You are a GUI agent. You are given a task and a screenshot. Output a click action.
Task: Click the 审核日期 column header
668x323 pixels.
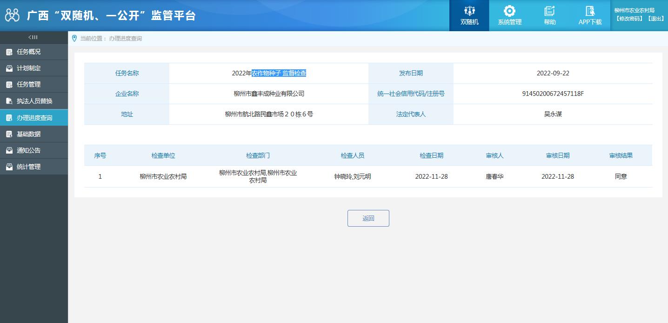558,155
